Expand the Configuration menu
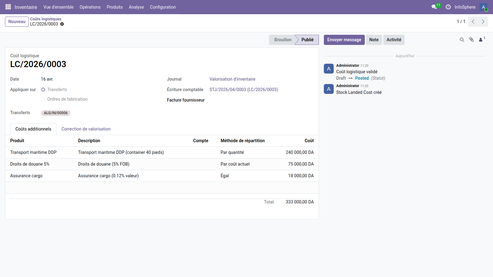The width and height of the screenshot is (493, 277). pyautogui.click(x=163, y=7)
